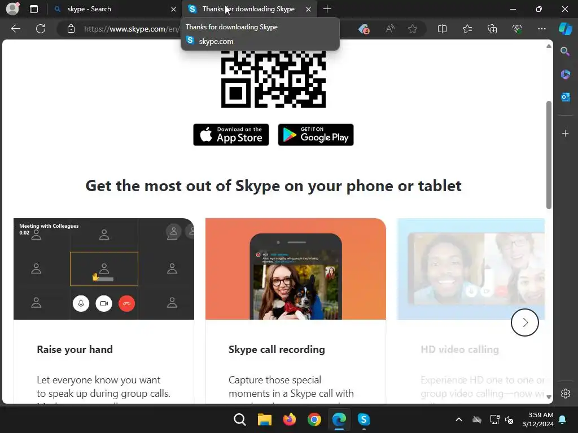578x433 pixels.
Task: Switch to Edge on the taskbar
Action: click(x=339, y=419)
